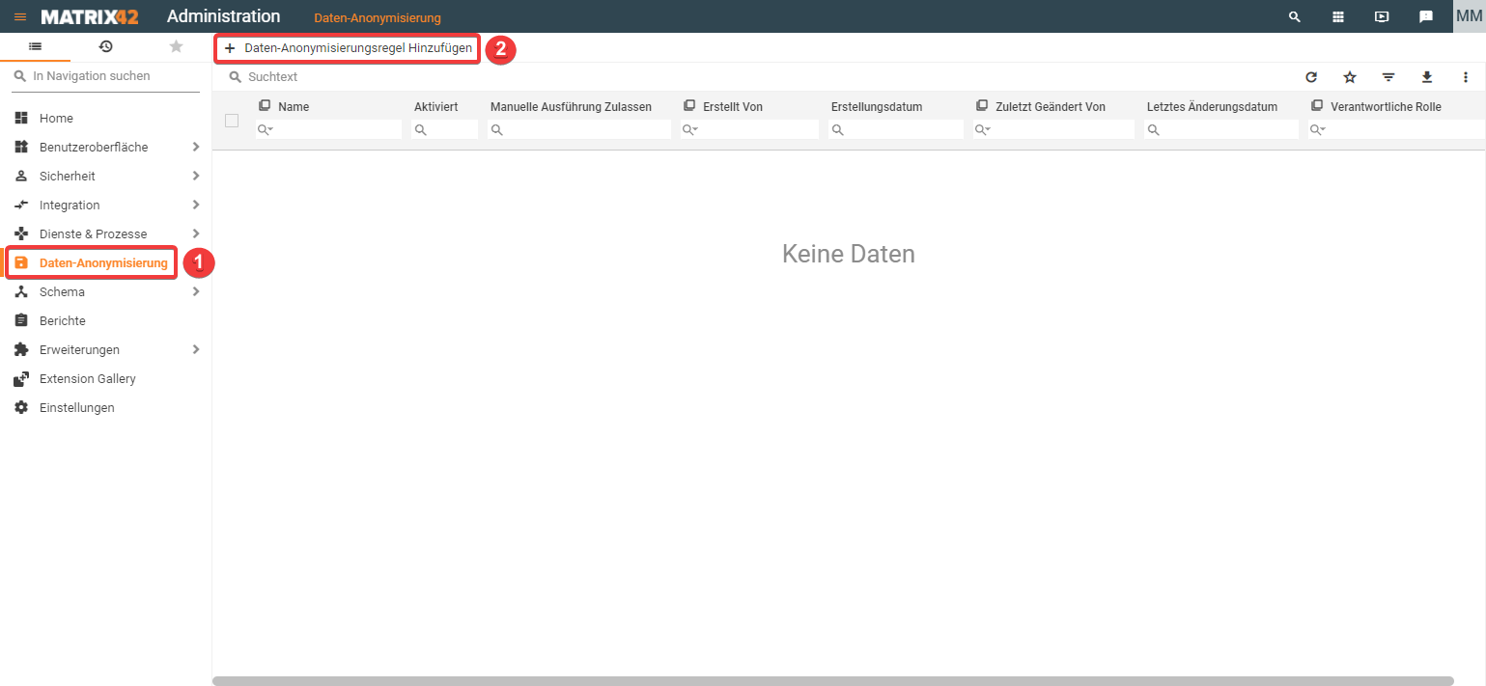1486x686 pixels.
Task: Switch to the recent history tab
Action: point(105,46)
